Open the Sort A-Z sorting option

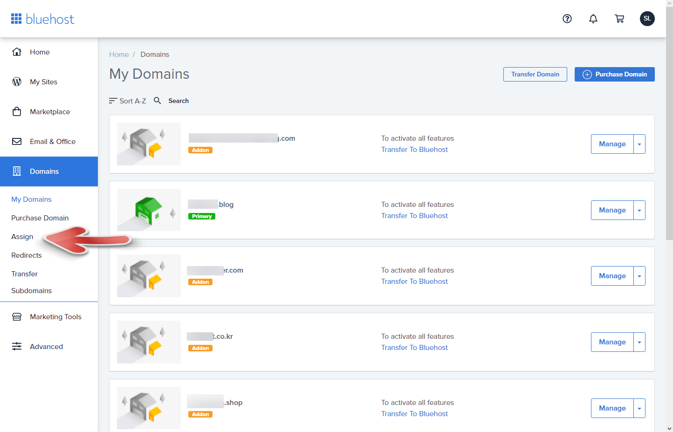128,101
